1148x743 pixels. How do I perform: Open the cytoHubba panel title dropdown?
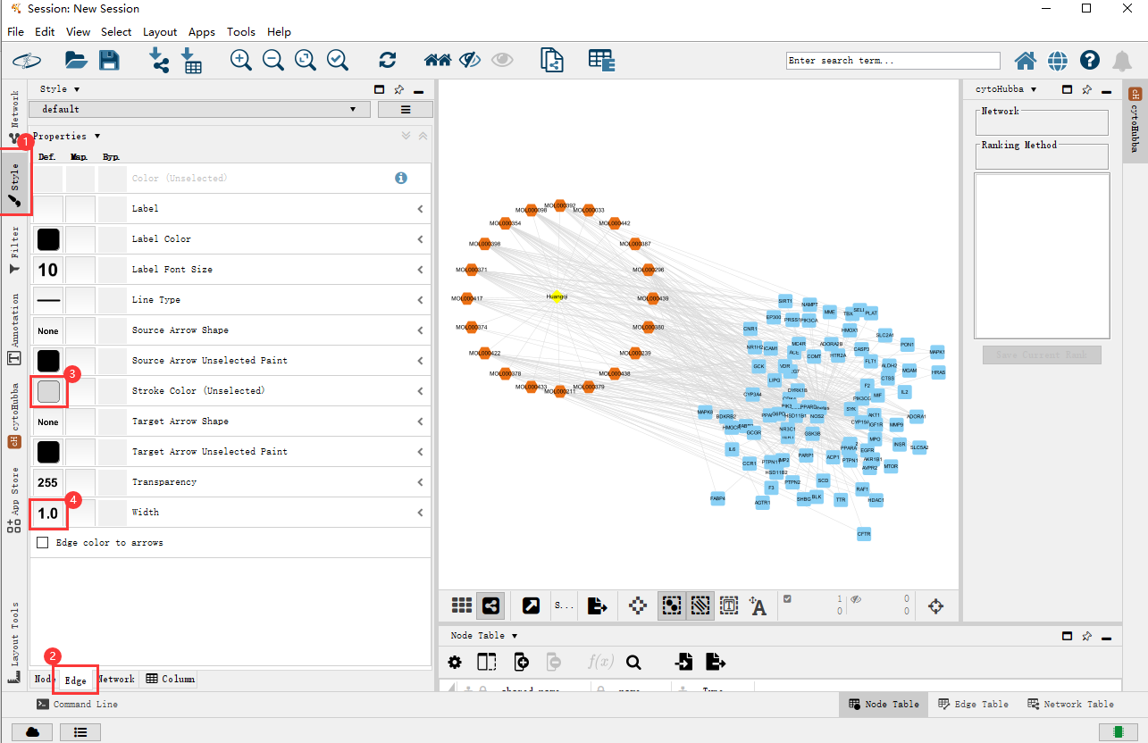(1034, 89)
